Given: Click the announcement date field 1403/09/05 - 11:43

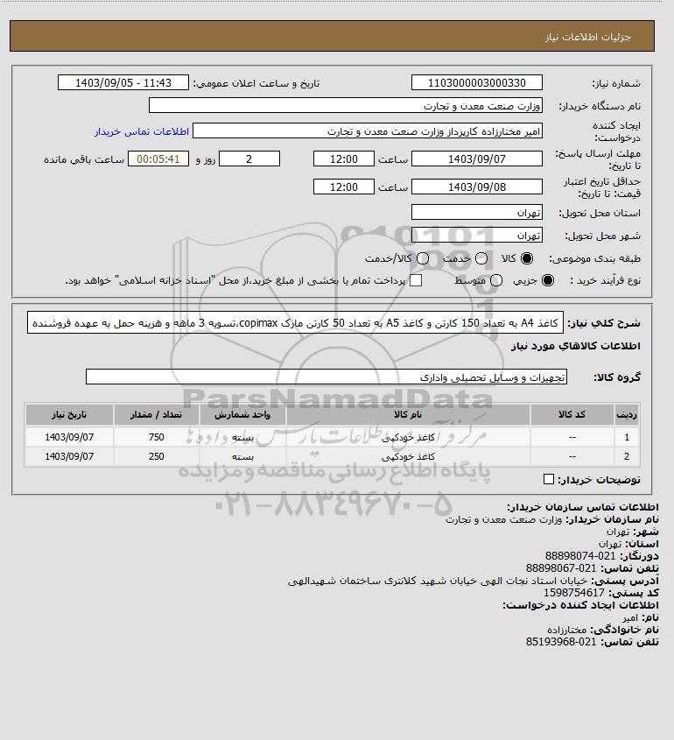Looking at the screenshot, I should (123, 82).
